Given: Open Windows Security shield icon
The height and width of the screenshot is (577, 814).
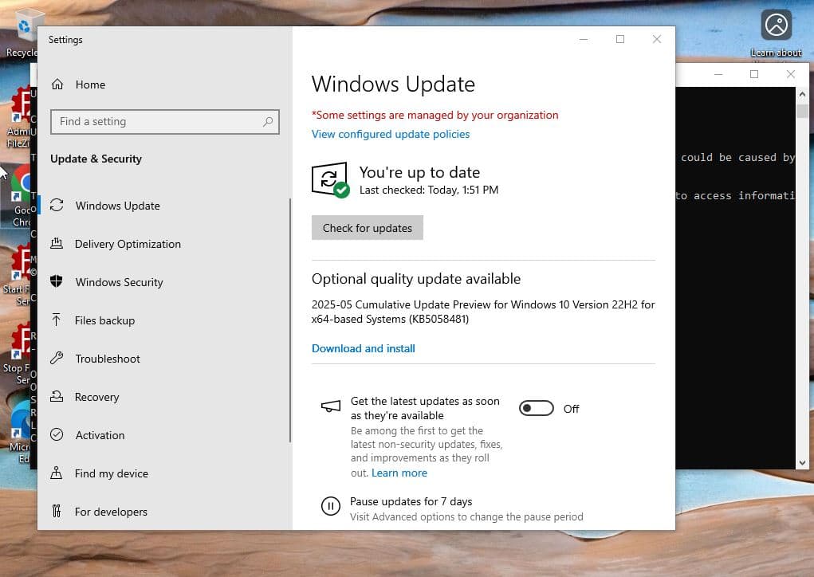Looking at the screenshot, I should pos(57,282).
